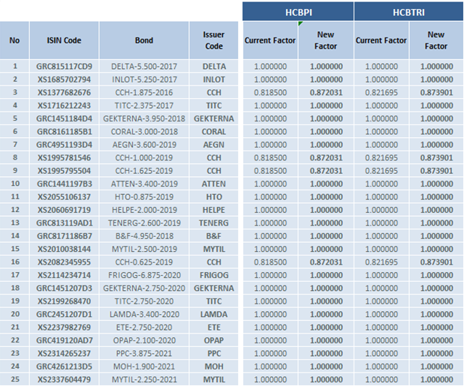Screen dimensions: 464x386
Task: Click the Issuer Code column header
Action: coord(213,40)
